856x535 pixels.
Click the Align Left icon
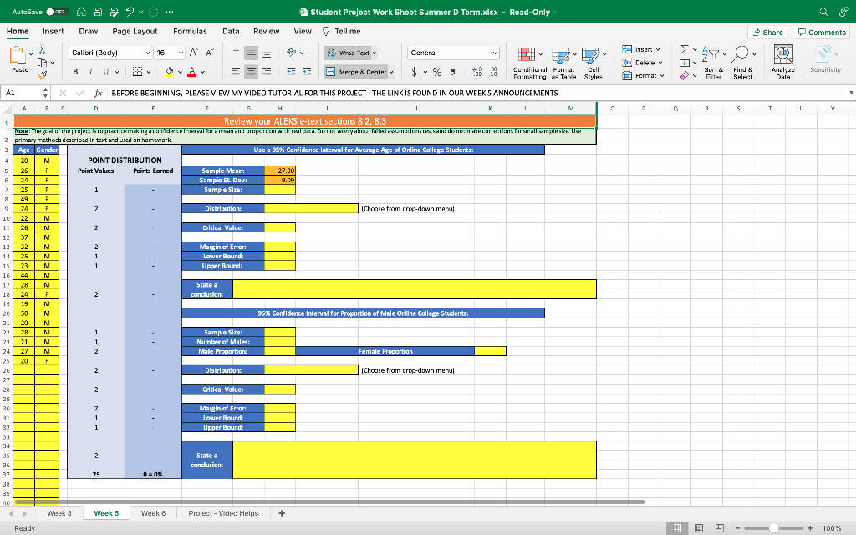click(x=235, y=71)
